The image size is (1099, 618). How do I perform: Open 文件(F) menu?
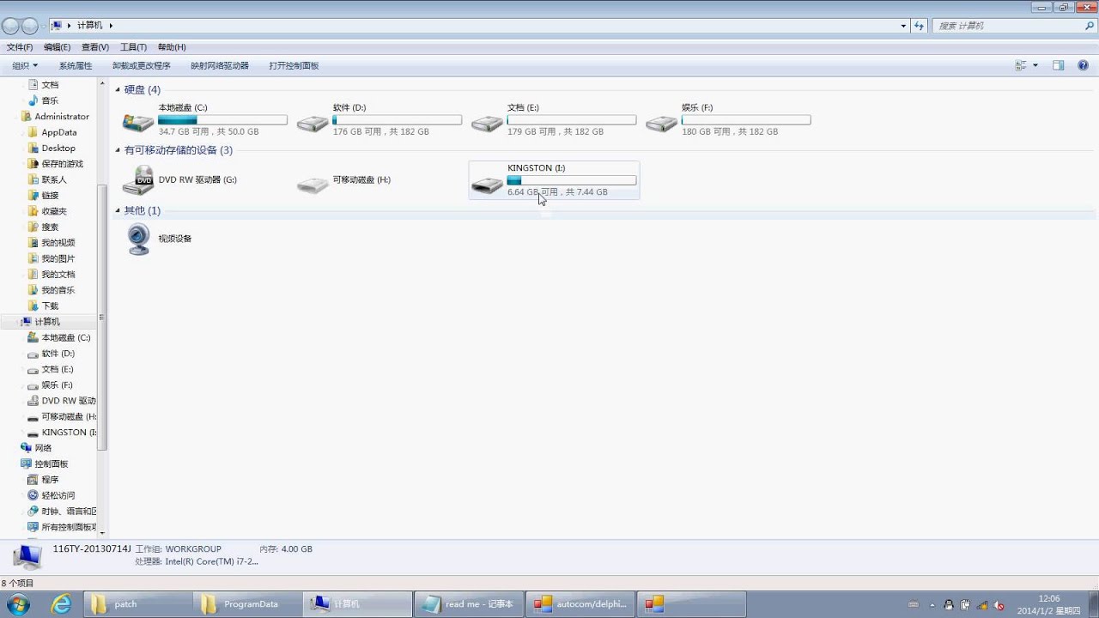pyautogui.click(x=20, y=47)
